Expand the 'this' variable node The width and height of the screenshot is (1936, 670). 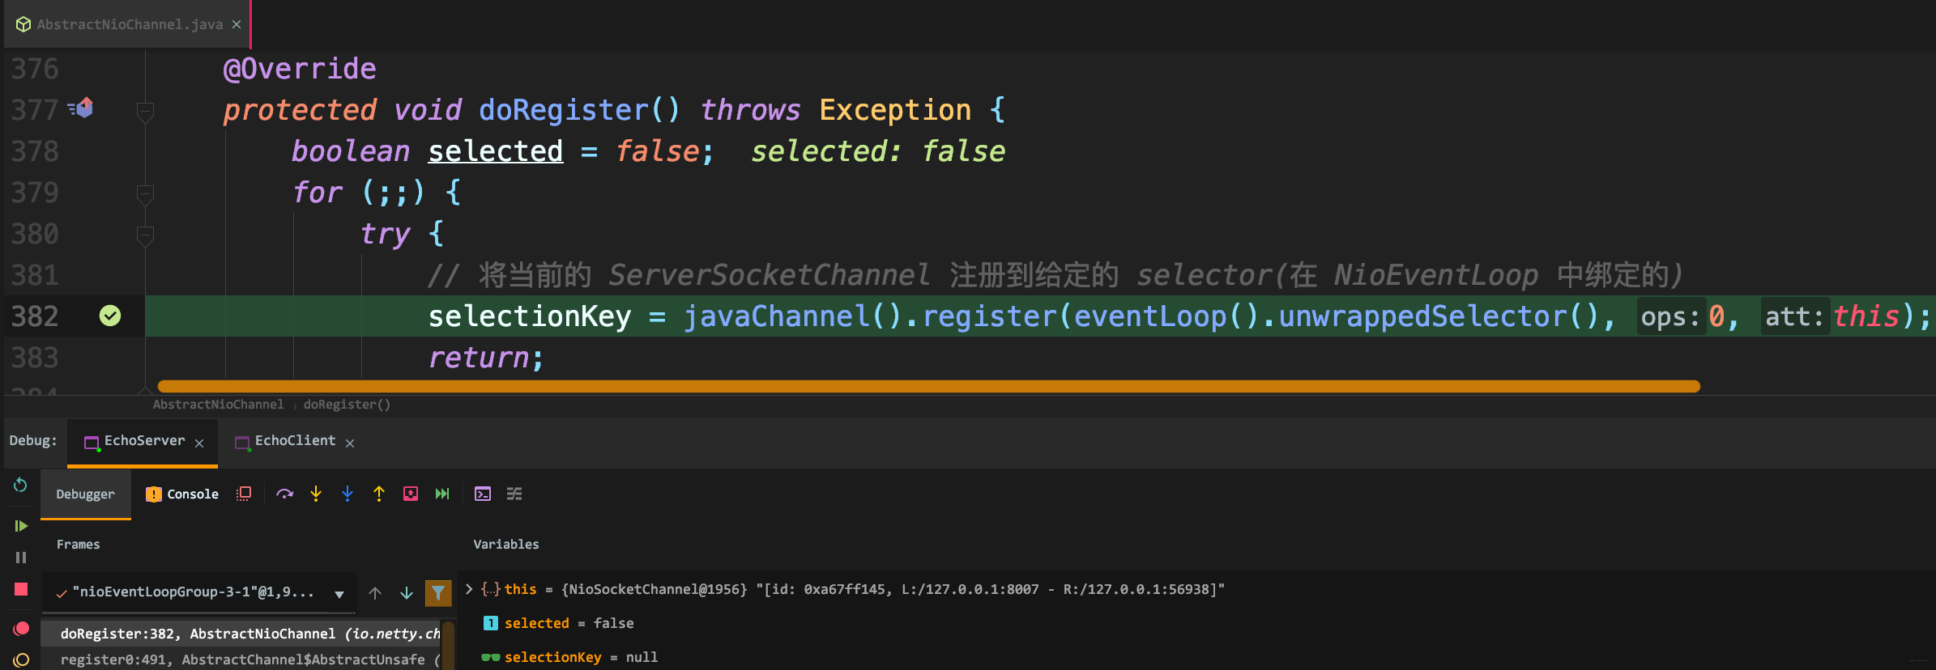pyautogui.click(x=469, y=589)
